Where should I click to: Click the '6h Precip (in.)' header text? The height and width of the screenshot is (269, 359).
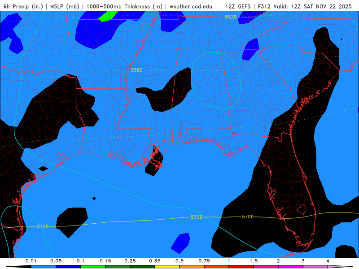[x=23, y=6]
